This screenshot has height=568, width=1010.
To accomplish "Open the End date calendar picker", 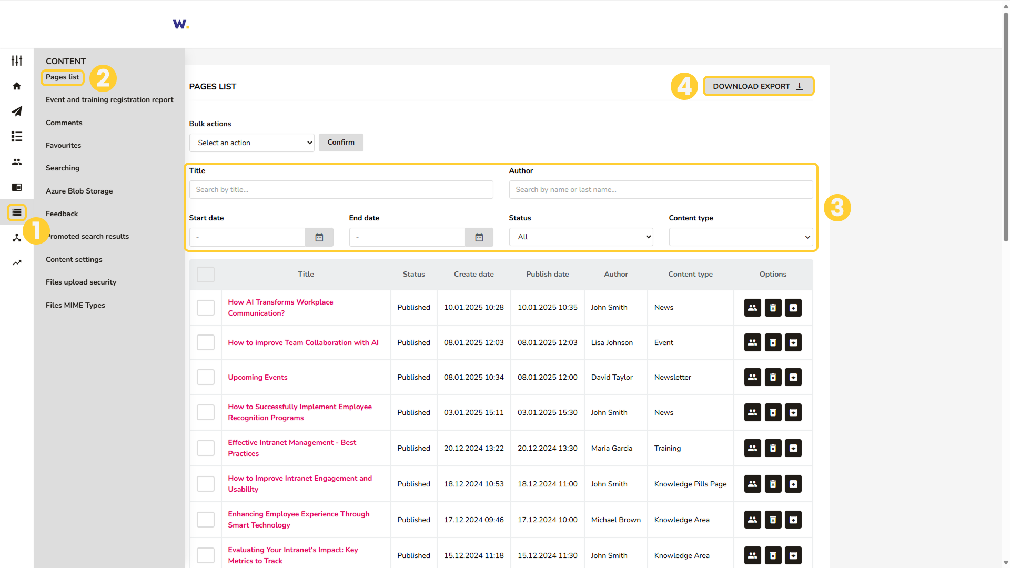I will pos(479,237).
